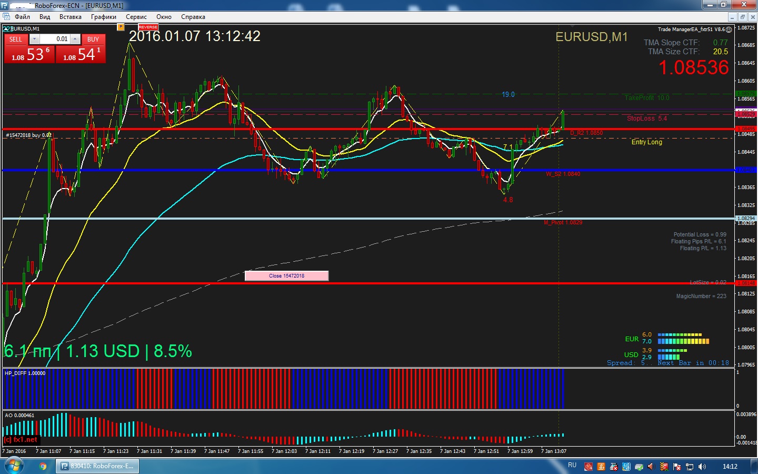The width and height of the screenshot is (758, 474).
Task: Open the Графики menu
Action: coord(104,17)
